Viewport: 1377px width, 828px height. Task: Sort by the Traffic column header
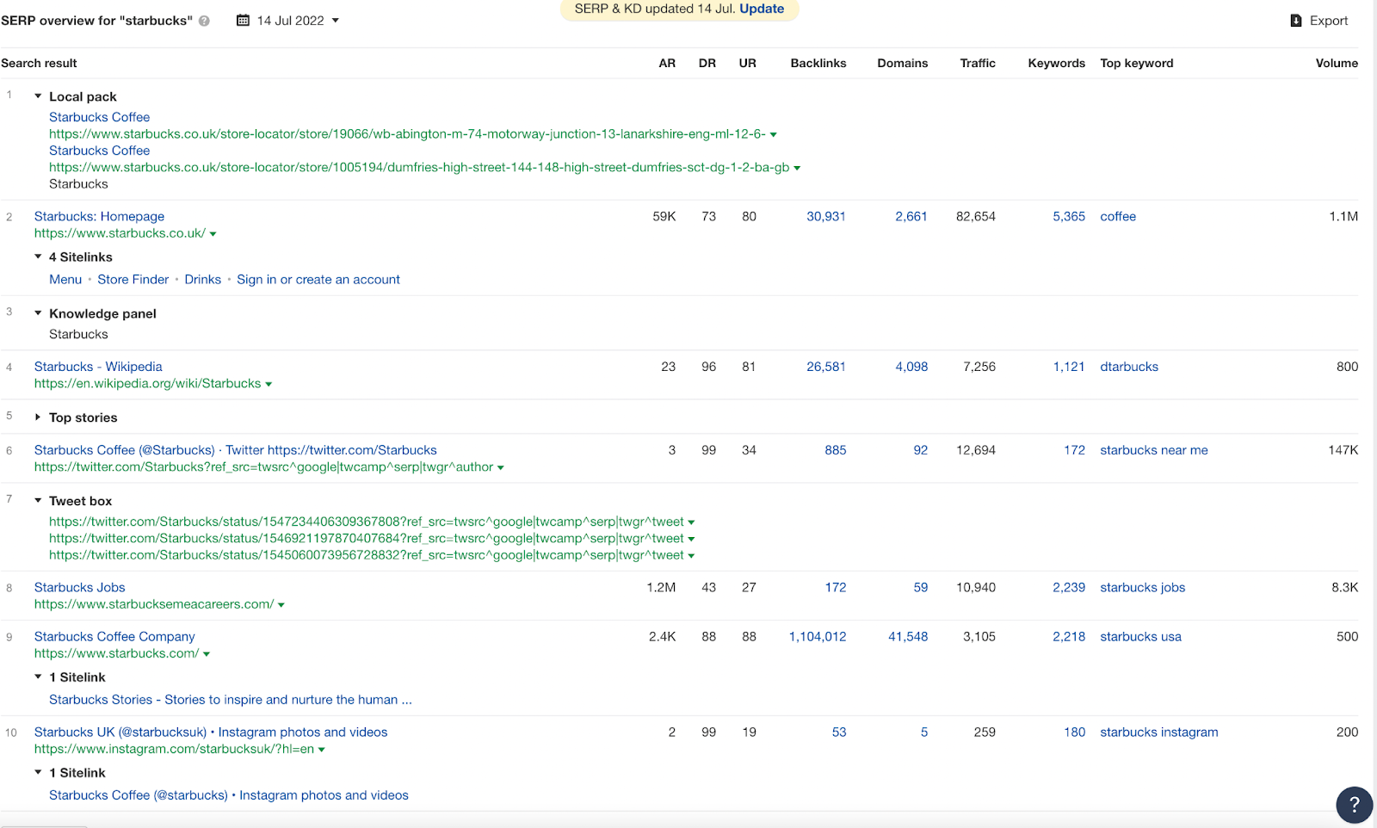(978, 63)
